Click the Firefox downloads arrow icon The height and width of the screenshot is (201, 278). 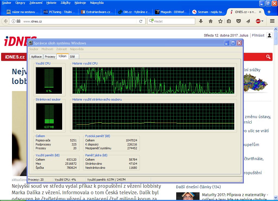tap(201, 21)
